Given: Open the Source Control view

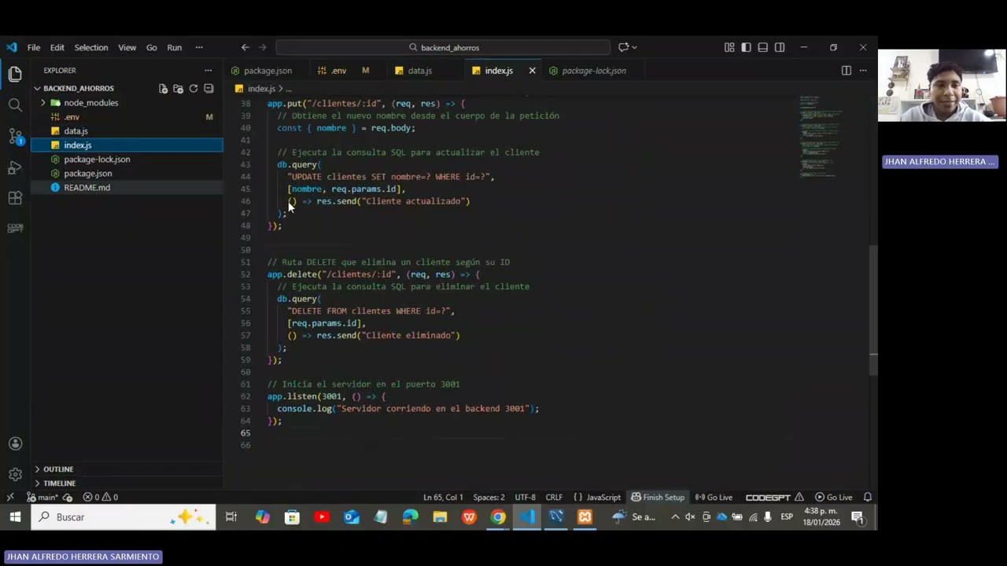Looking at the screenshot, I should coord(15,136).
